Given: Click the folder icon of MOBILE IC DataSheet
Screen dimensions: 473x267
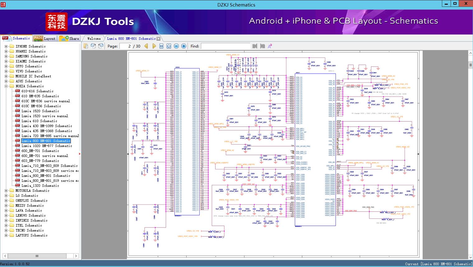Looking at the screenshot, I should [x=12, y=76].
